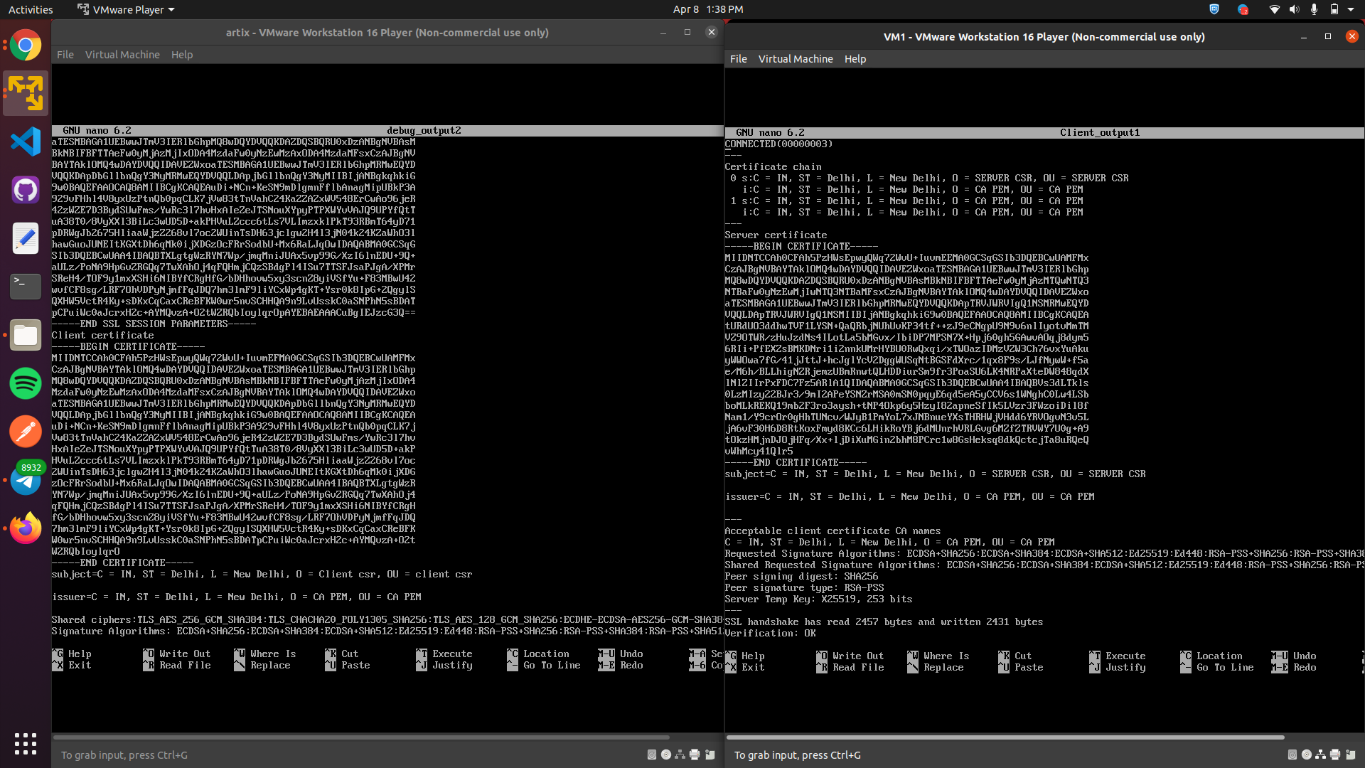Click the network adapter icon in VM1 status bar
Image resolution: width=1365 pixels, height=768 pixels.
[x=1320, y=755]
